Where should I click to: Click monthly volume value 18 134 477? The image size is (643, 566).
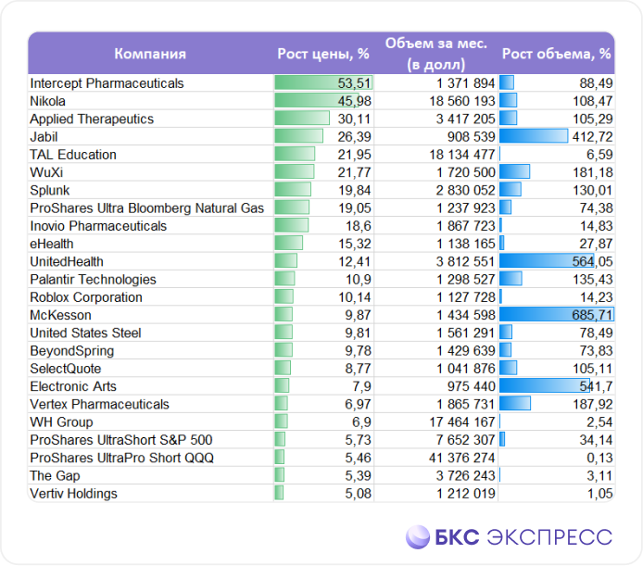(462, 155)
